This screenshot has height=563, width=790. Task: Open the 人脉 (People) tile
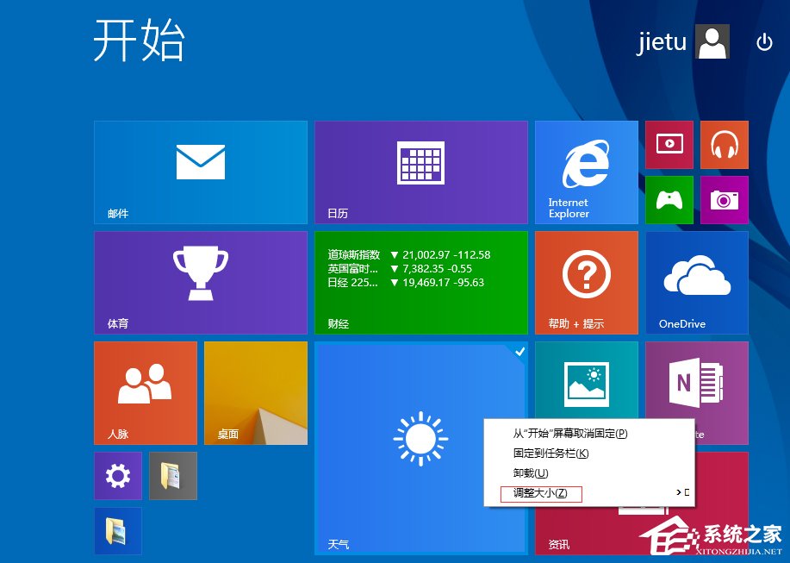tap(145, 392)
